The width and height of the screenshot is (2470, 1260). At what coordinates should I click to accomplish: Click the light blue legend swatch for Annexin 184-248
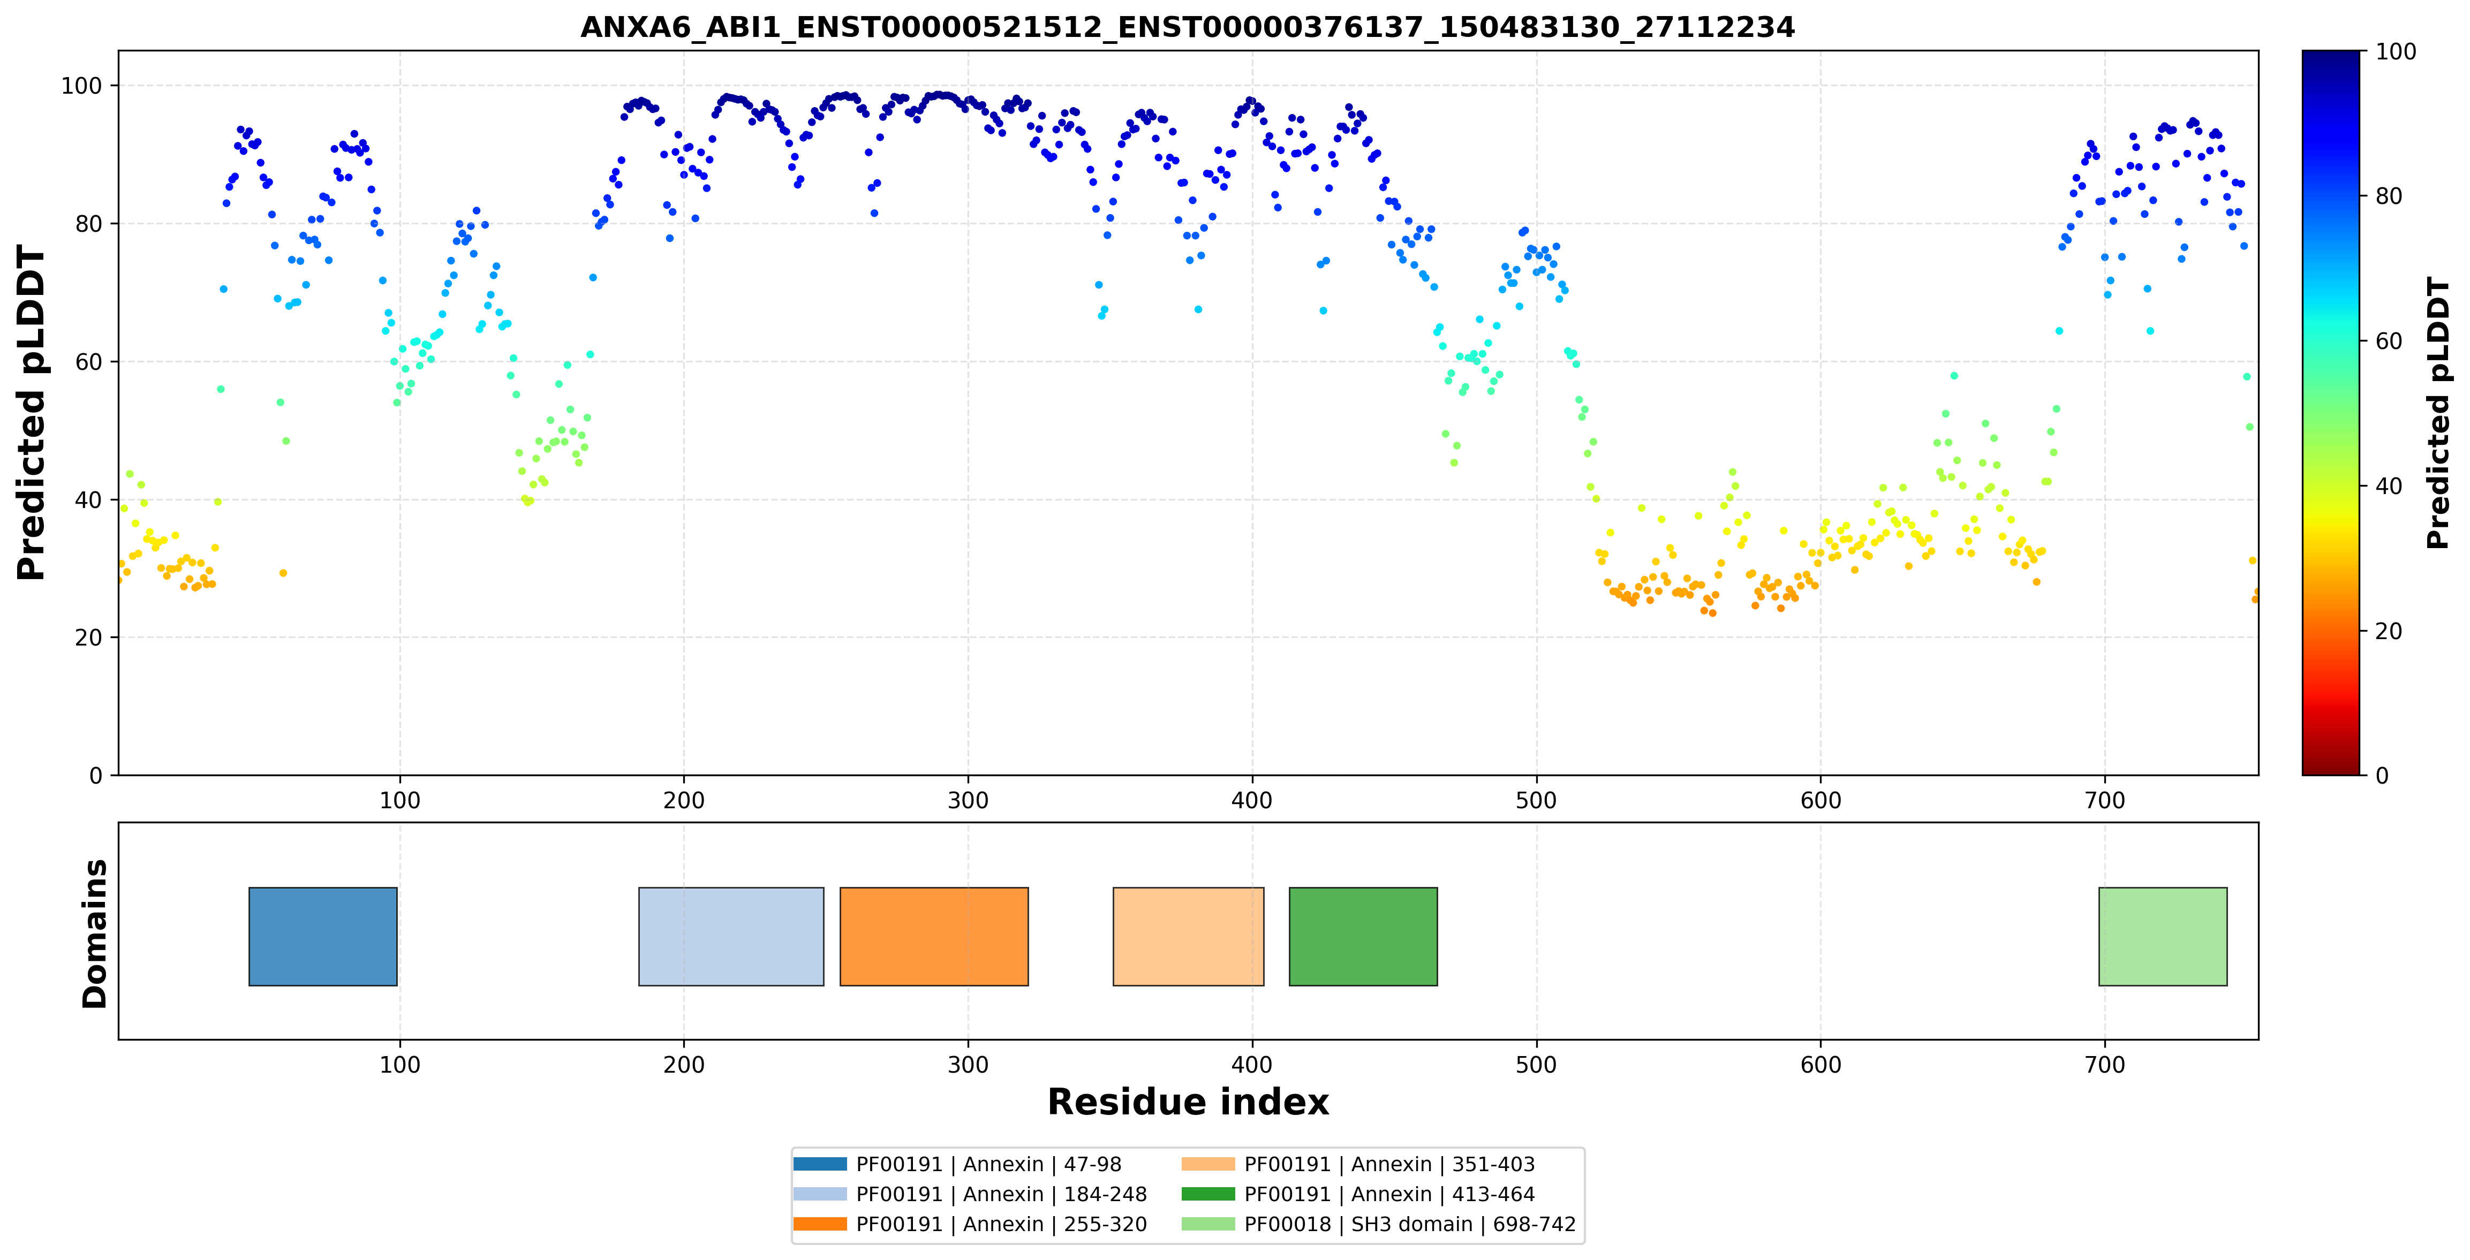point(820,1194)
